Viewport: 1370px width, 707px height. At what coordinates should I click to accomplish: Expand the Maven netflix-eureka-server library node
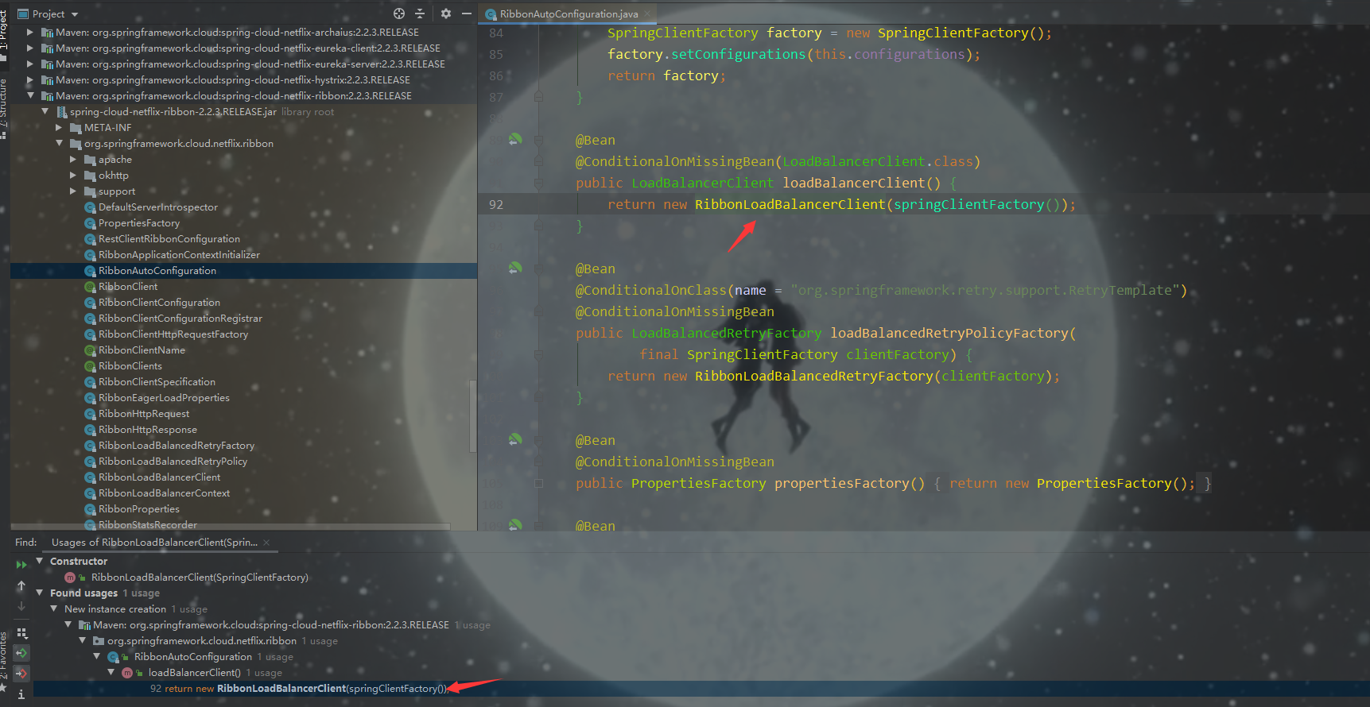[x=30, y=64]
